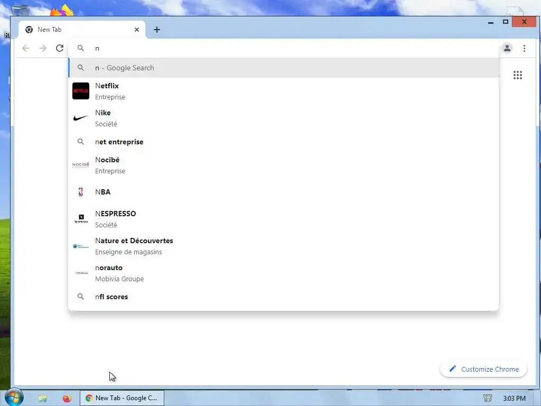Image resolution: width=541 pixels, height=406 pixels.
Task: Reload the page with the refresh icon
Action: [60, 48]
